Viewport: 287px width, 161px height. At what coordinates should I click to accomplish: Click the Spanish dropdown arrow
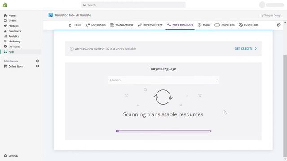pyautogui.click(x=217, y=80)
